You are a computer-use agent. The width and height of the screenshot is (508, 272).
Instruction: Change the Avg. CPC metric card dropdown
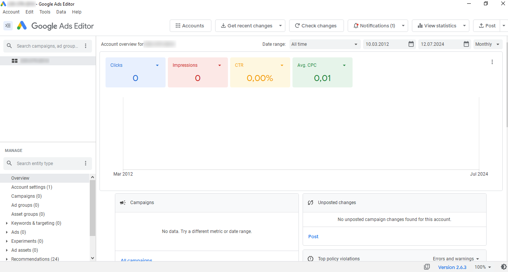click(x=344, y=65)
